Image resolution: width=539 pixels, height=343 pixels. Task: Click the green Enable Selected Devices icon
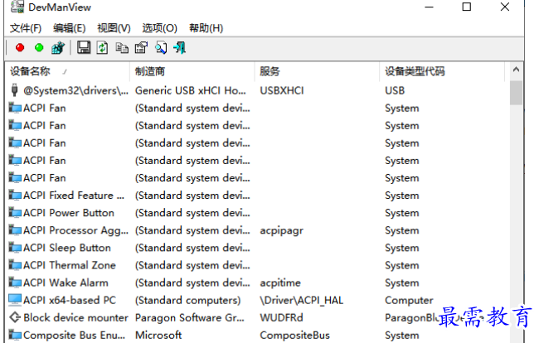(x=39, y=47)
